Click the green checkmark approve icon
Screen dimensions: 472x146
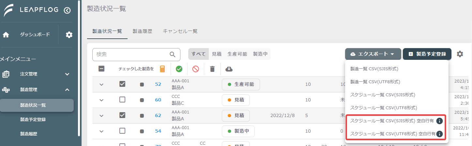click(179, 69)
